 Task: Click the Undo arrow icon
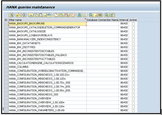pyautogui.click(x=49, y=15)
